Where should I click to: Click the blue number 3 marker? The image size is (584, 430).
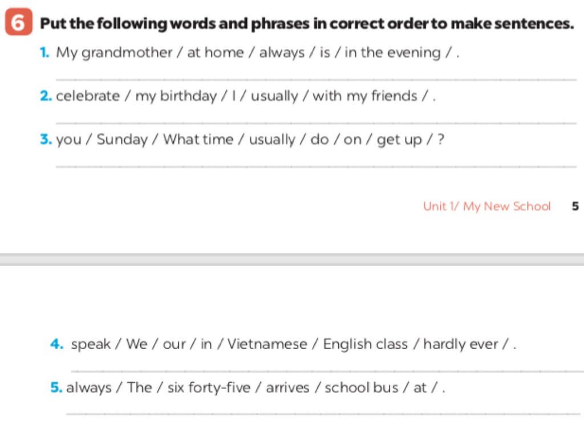[45, 140]
